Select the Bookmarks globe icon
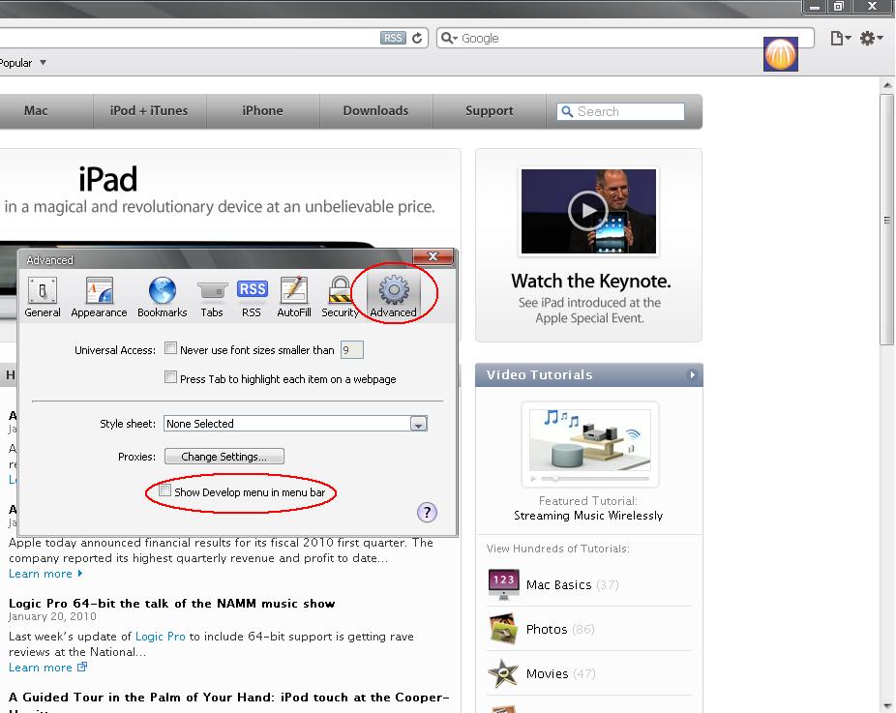 [x=162, y=296]
